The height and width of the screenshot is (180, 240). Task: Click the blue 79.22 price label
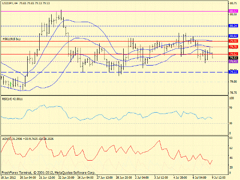tap(233, 72)
